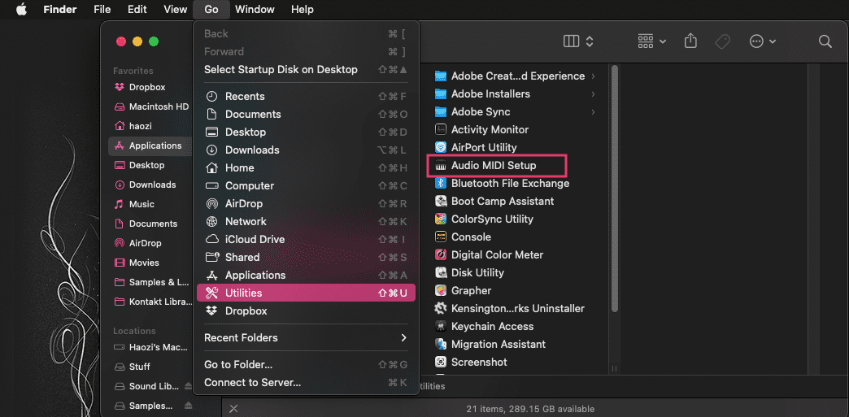
Task: Select Macintosh HD in sidebar
Action: tap(151, 106)
